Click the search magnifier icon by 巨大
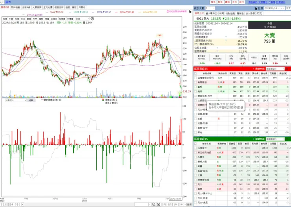Image resolution: width=291 pixels, height=207 pixels. pyautogui.click(x=2, y=2)
